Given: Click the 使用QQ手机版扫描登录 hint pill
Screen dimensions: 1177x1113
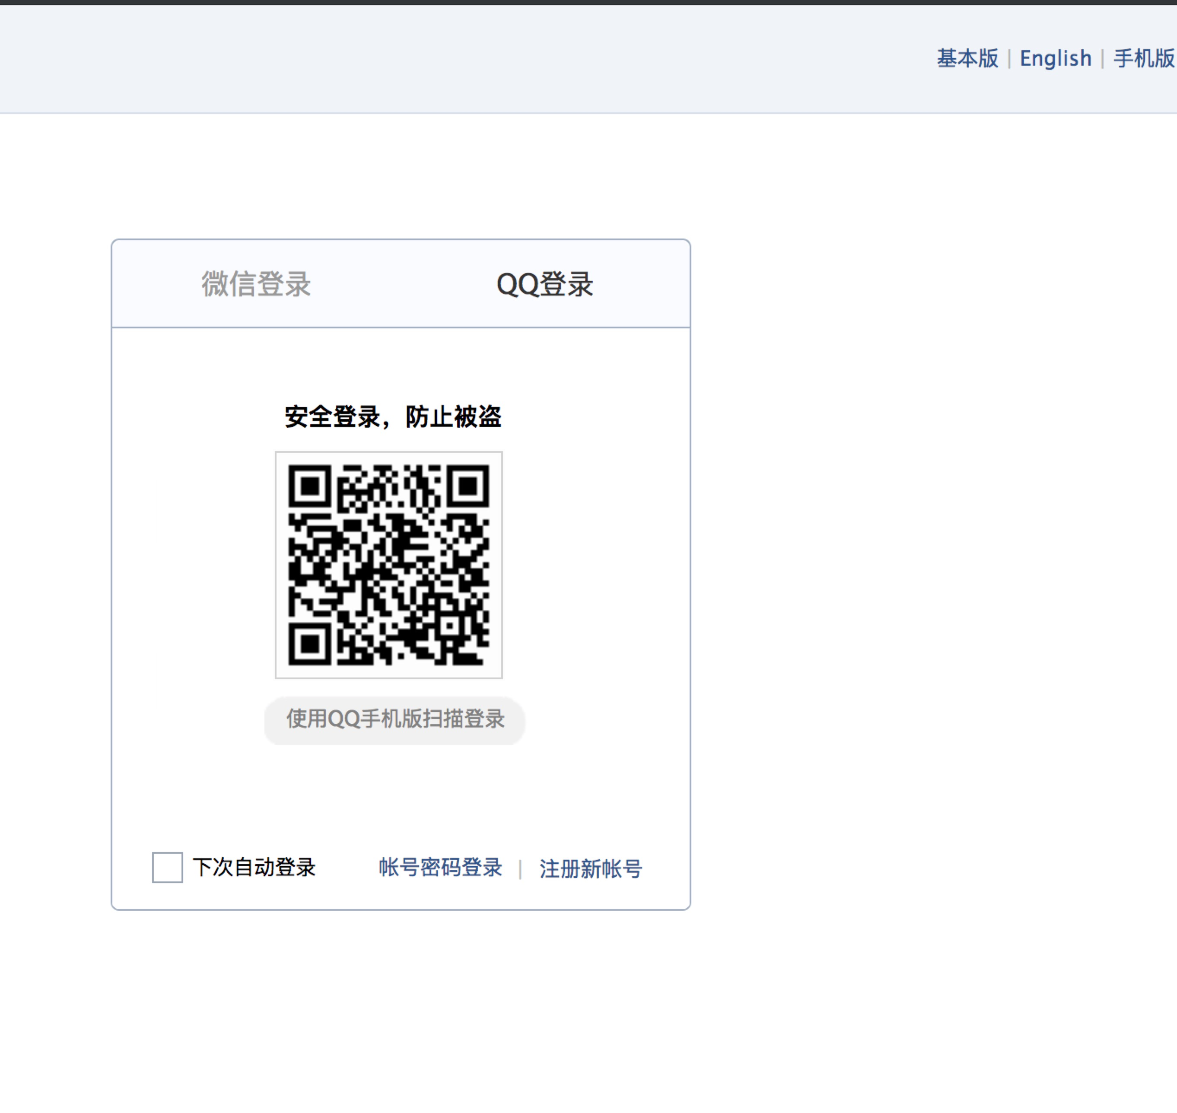Looking at the screenshot, I should [394, 720].
